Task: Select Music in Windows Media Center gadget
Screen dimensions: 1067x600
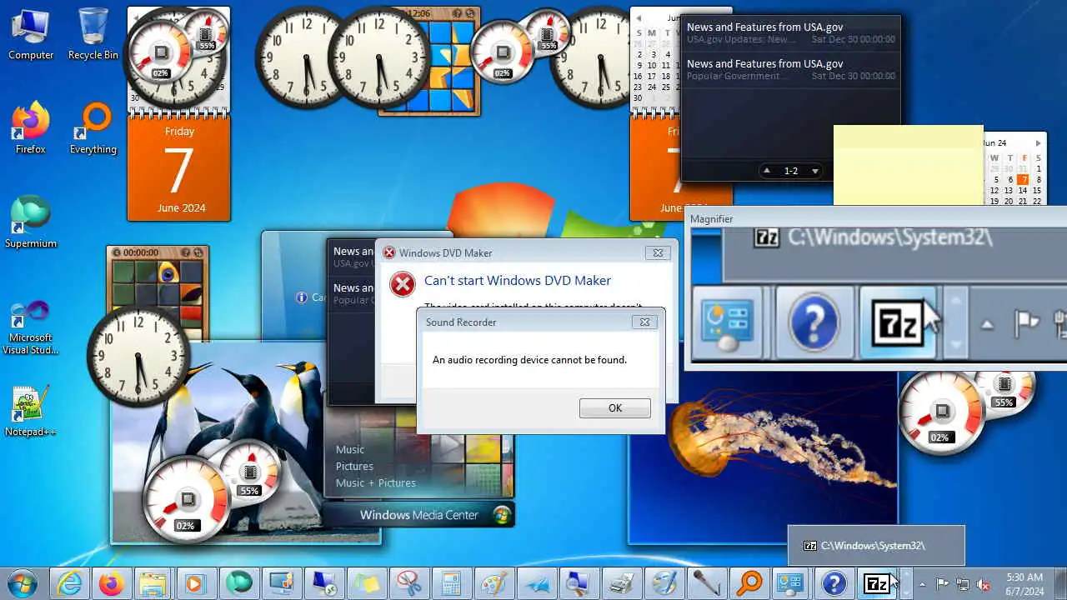Action: [x=350, y=449]
